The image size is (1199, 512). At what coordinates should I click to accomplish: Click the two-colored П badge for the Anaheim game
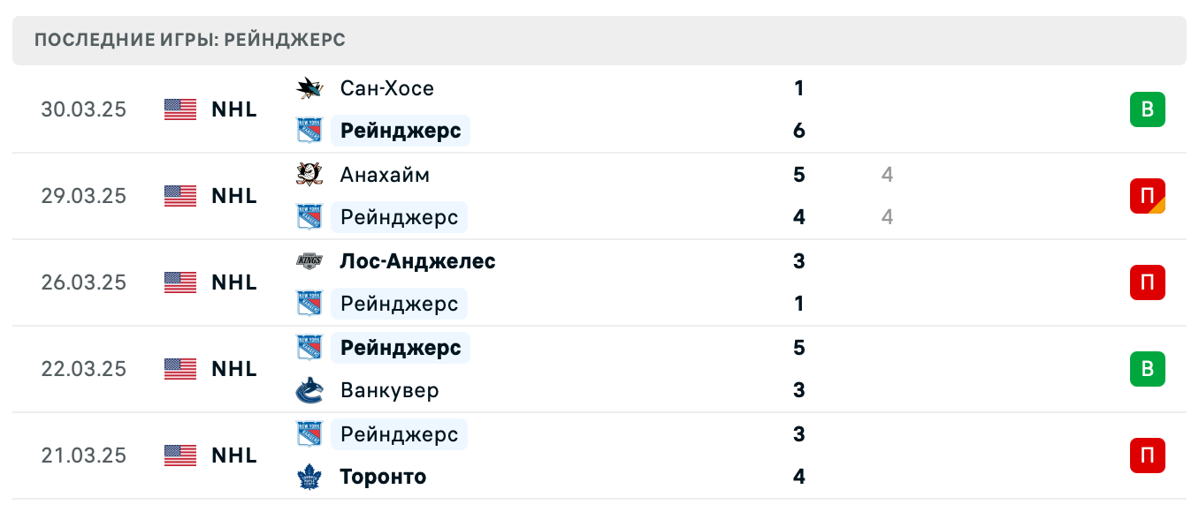tap(1148, 196)
